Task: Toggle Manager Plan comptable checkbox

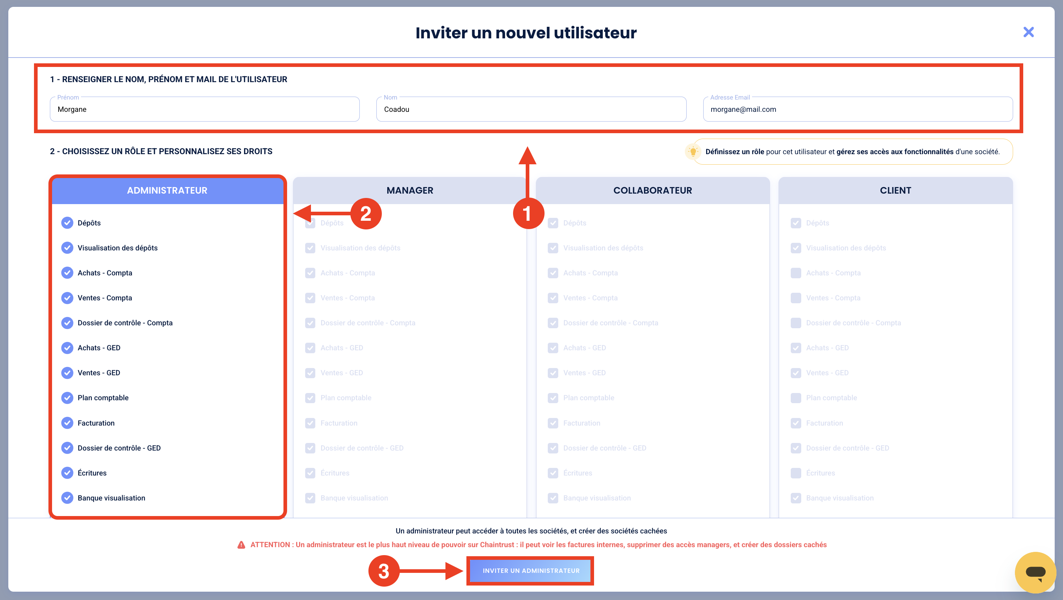Action: point(310,398)
